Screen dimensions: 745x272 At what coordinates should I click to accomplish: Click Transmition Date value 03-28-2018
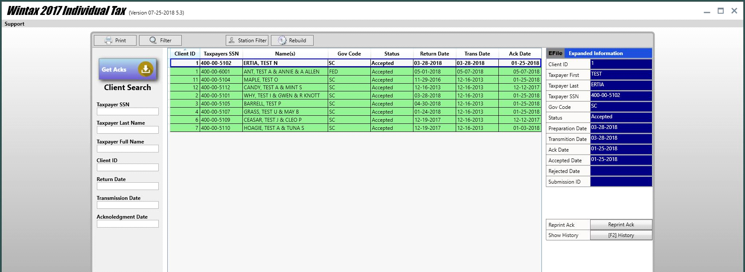(x=621, y=139)
